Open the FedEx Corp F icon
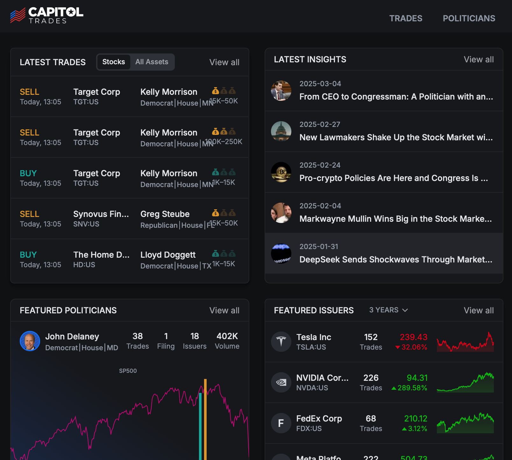Image resolution: width=512 pixels, height=460 pixels. click(281, 423)
